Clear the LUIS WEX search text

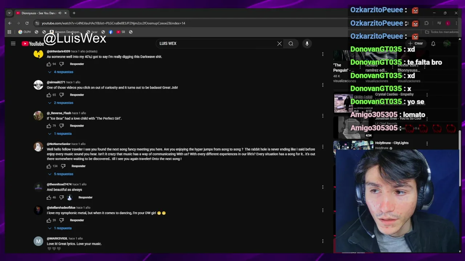pos(279,43)
